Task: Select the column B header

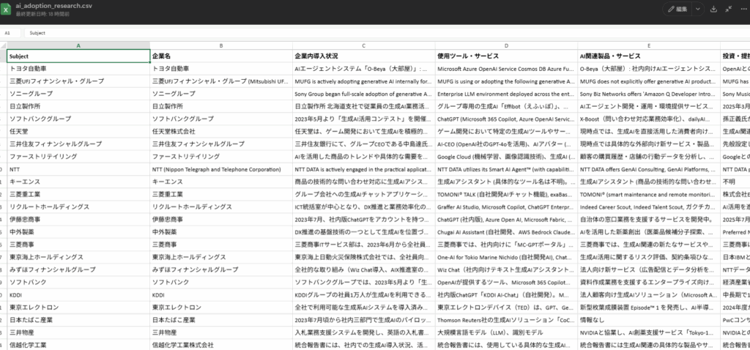Action: click(221, 46)
